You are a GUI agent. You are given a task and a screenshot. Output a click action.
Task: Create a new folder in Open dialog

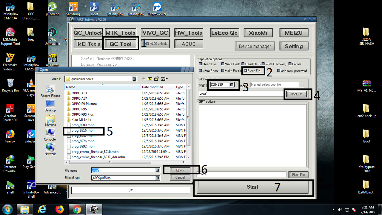tap(157, 79)
